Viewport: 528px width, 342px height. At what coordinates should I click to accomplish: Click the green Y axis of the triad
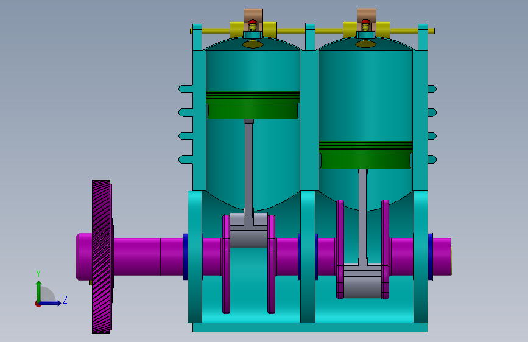38,291
